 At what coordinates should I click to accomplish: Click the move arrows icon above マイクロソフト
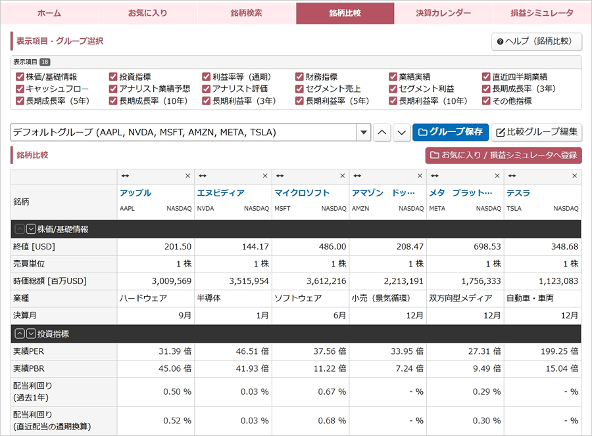pyautogui.click(x=280, y=176)
